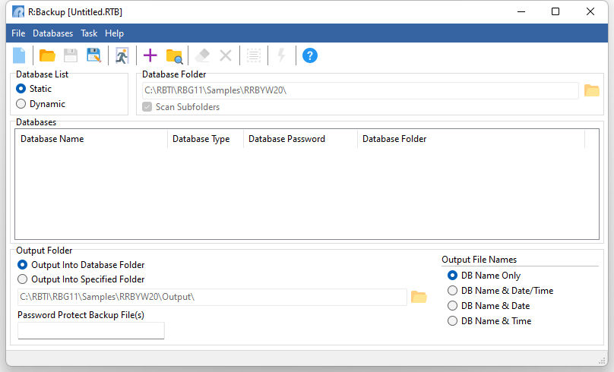Image resolution: width=614 pixels, height=372 pixels.
Task: Browse for the Database Folder
Action: [592, 91]
